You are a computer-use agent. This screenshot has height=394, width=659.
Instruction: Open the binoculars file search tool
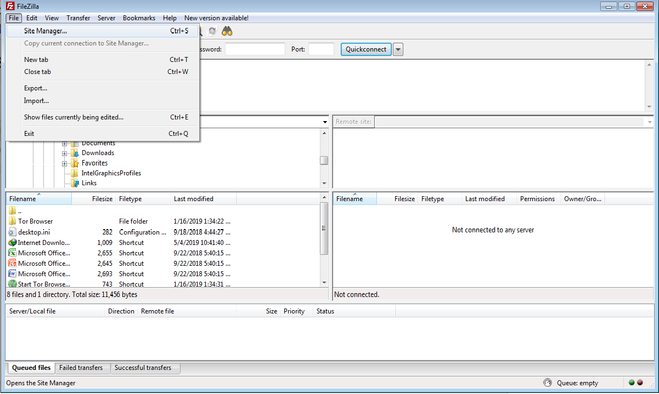227,31
